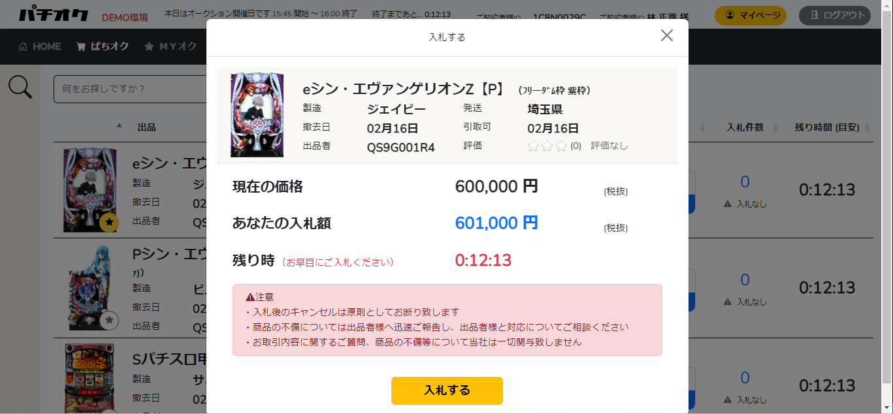
Task: Click the Evangelion machine thumbnail in dialog
Action: 257,115
